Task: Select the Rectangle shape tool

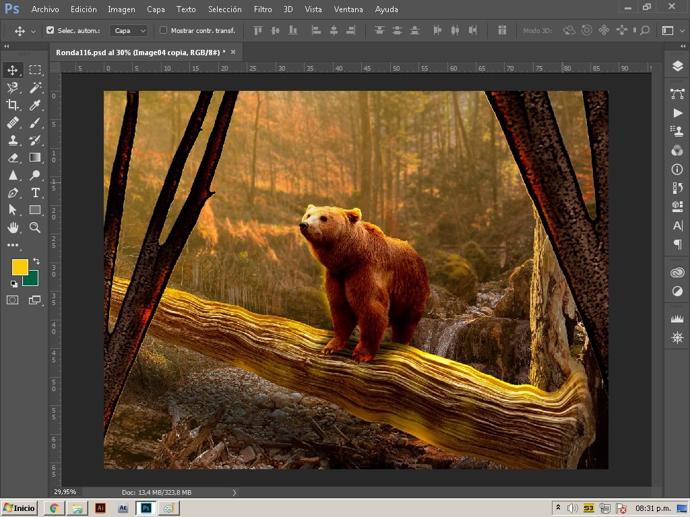Action: click(x=35, y=210)
